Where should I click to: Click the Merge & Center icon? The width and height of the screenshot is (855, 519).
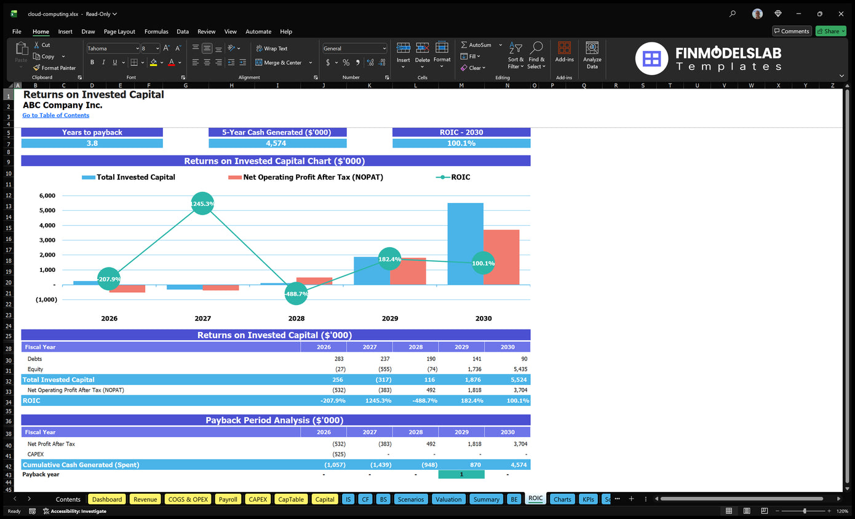coord(259,63)
